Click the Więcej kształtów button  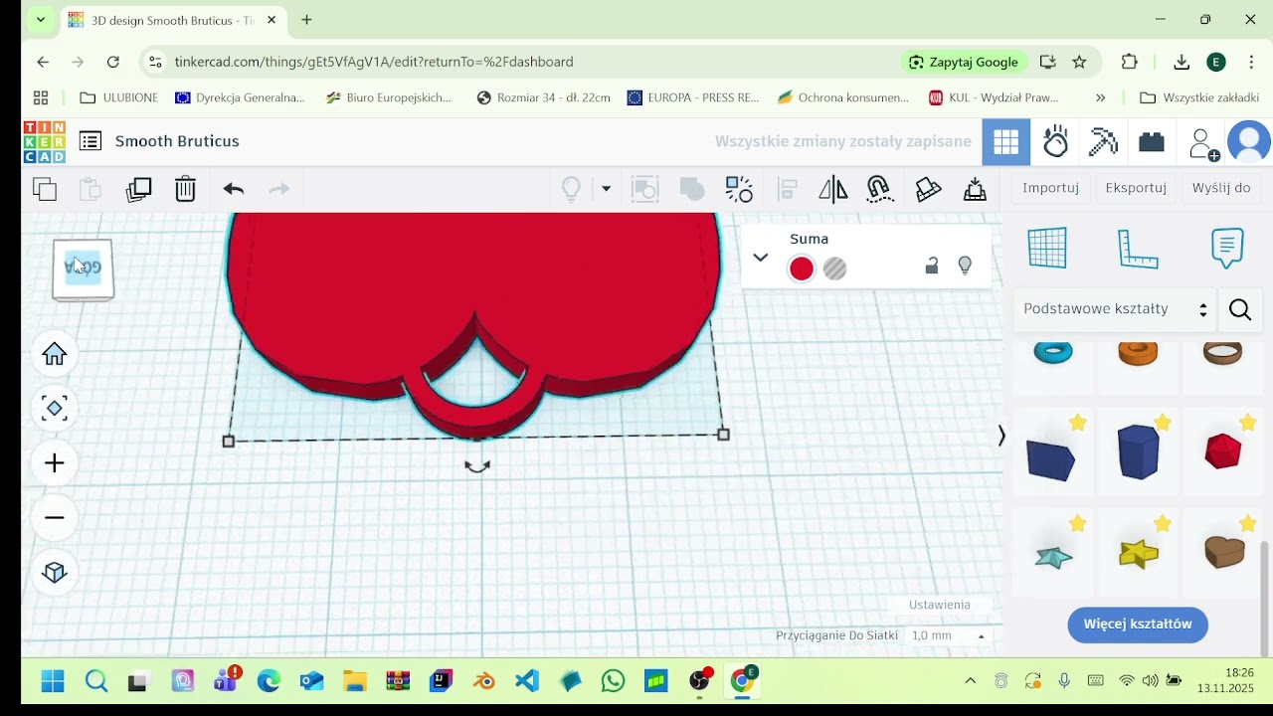pyautogui.click(x=1138, y=625)
